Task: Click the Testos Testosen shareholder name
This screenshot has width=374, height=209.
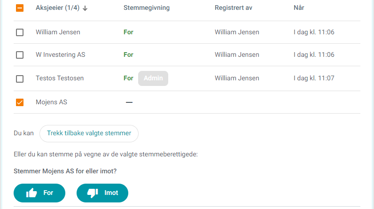Action: pos(60,78)
